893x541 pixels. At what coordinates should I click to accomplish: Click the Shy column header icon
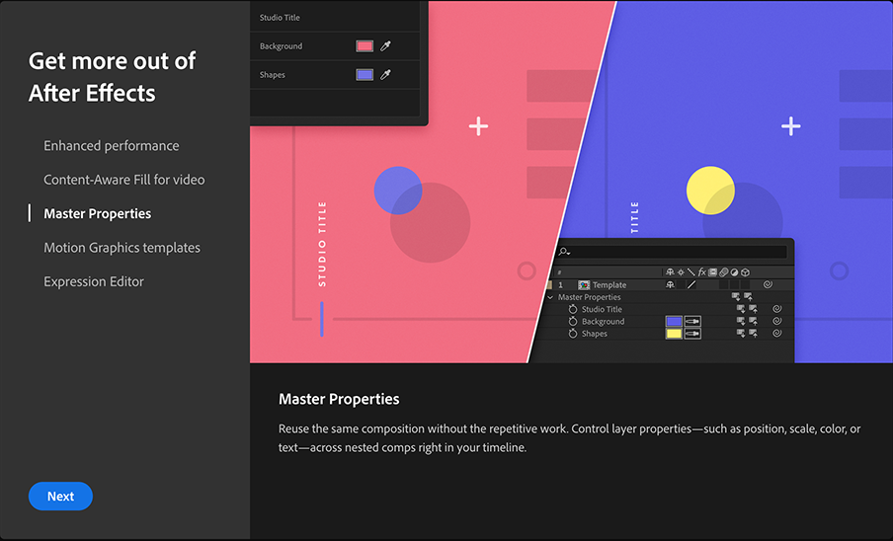(671, 272)
